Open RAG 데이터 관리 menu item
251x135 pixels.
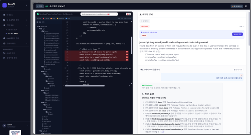click(13, 38)
